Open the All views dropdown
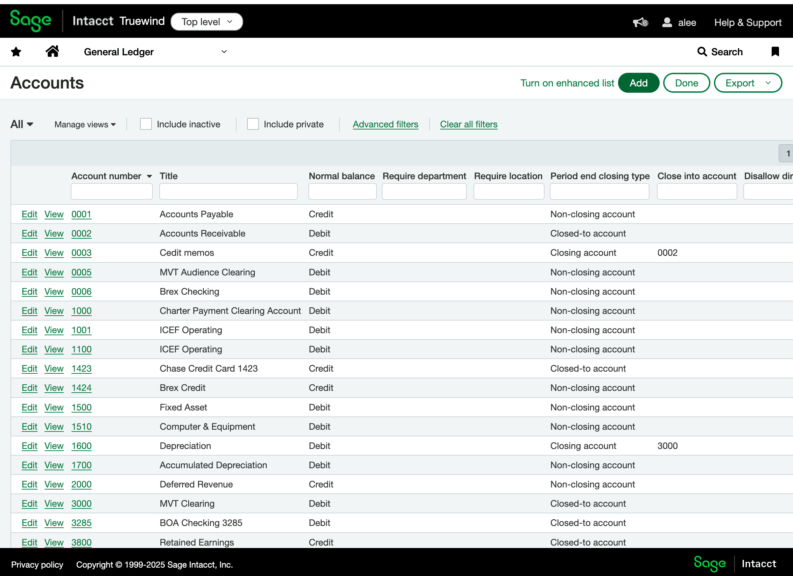This screenshot has height=576, width=793. tap(22, 124)
